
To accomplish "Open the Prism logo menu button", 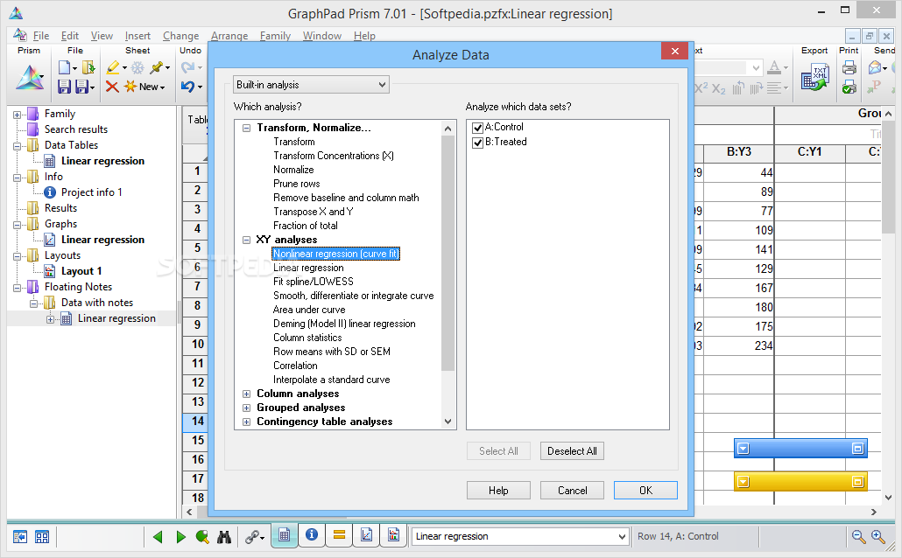I will point(30,78).
